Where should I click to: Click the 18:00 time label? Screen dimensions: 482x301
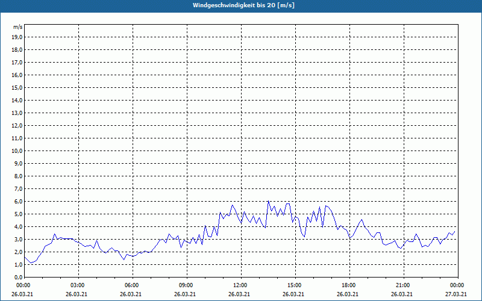coord(349,285)
